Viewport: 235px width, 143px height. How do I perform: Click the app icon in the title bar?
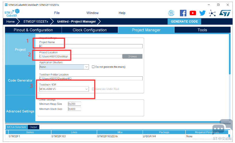6,5
